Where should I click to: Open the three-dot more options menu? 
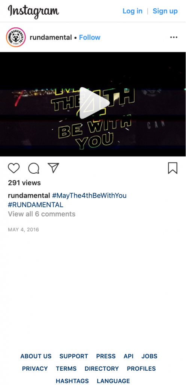tap(174, 37)
